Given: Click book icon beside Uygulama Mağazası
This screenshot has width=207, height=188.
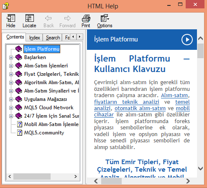Looking at the screenshot, I should pos(19,99).
